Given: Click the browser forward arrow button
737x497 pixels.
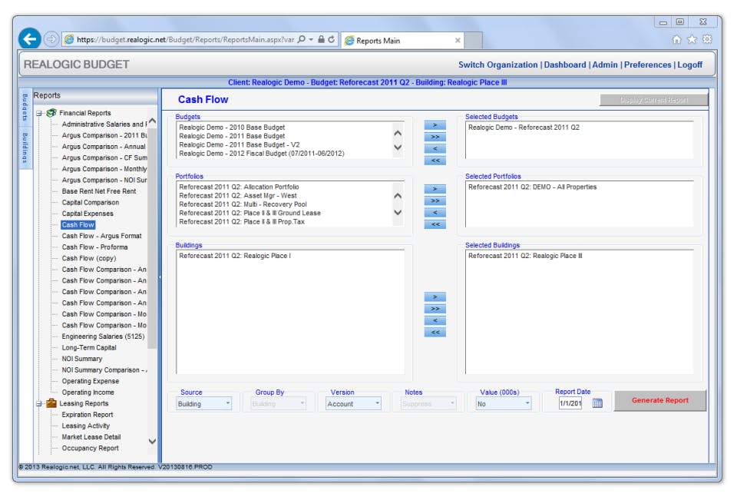Looking at the screenshot, I should point(51,39).
